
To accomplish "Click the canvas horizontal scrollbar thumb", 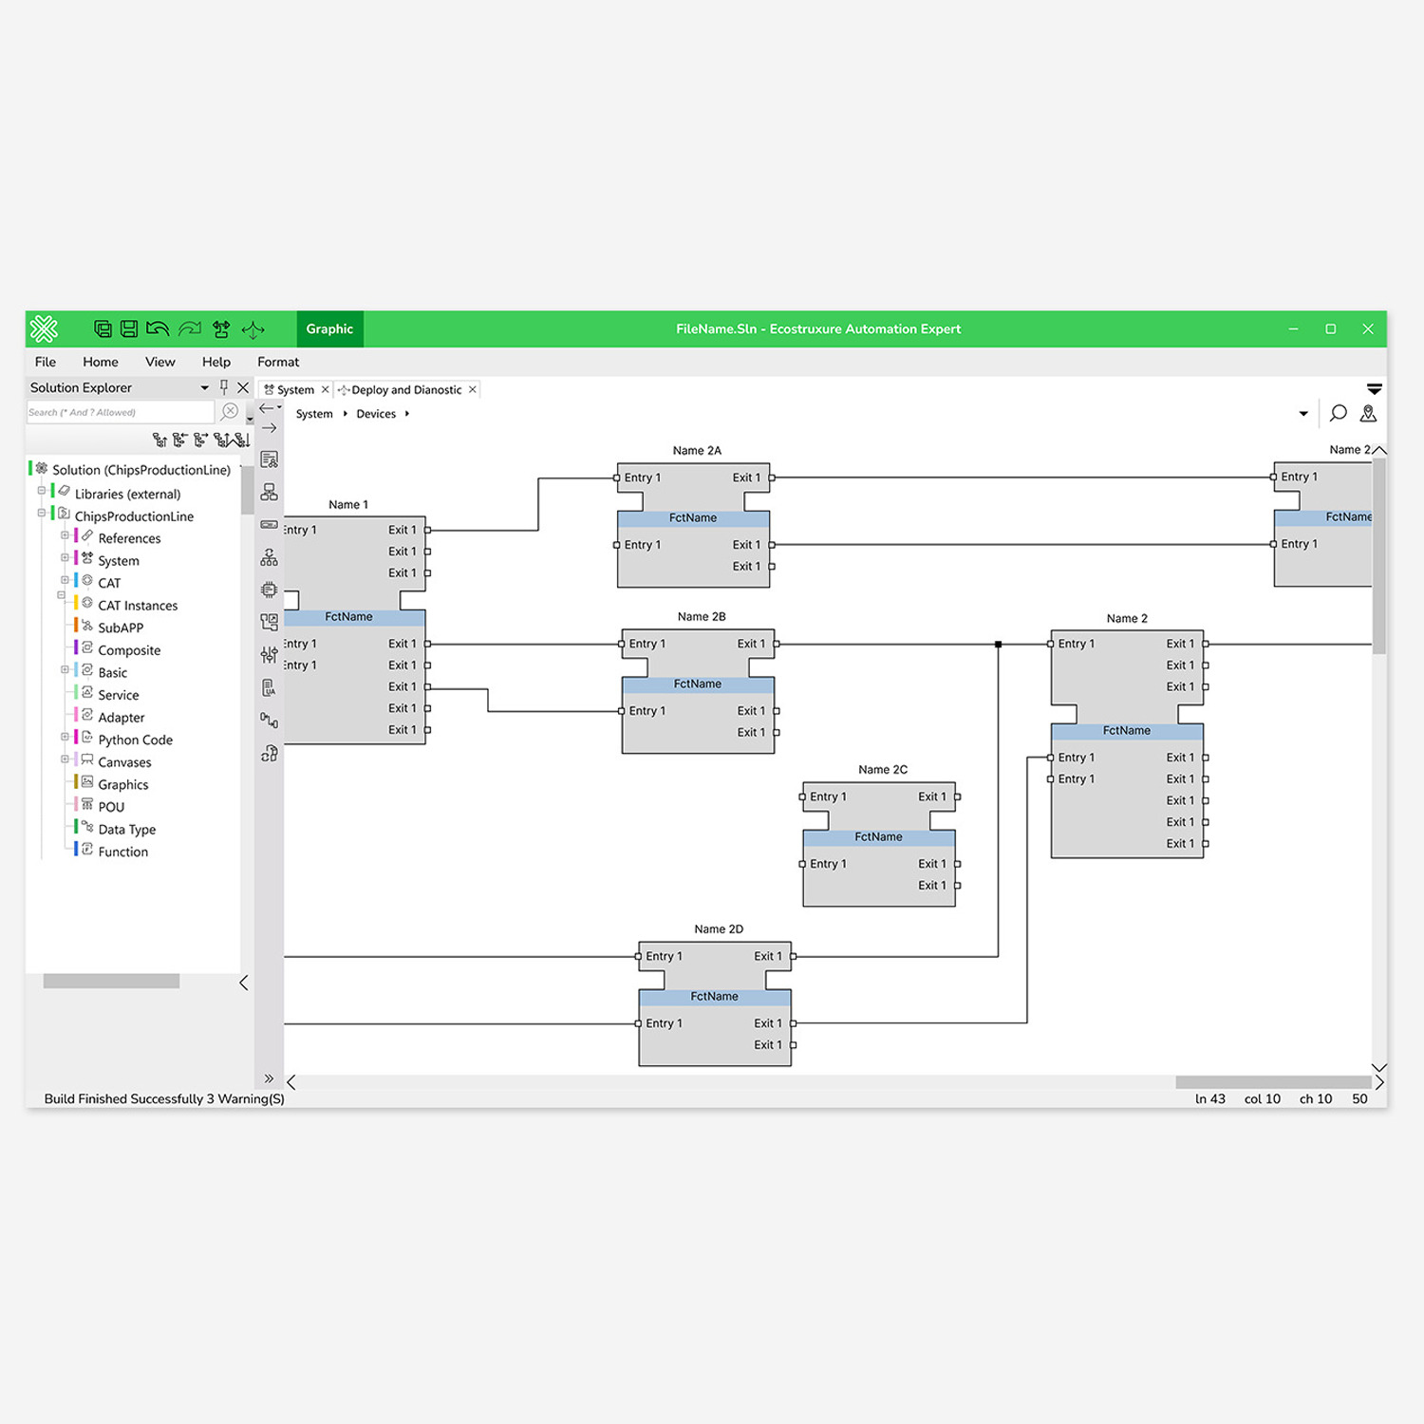I will 1272,1082.
